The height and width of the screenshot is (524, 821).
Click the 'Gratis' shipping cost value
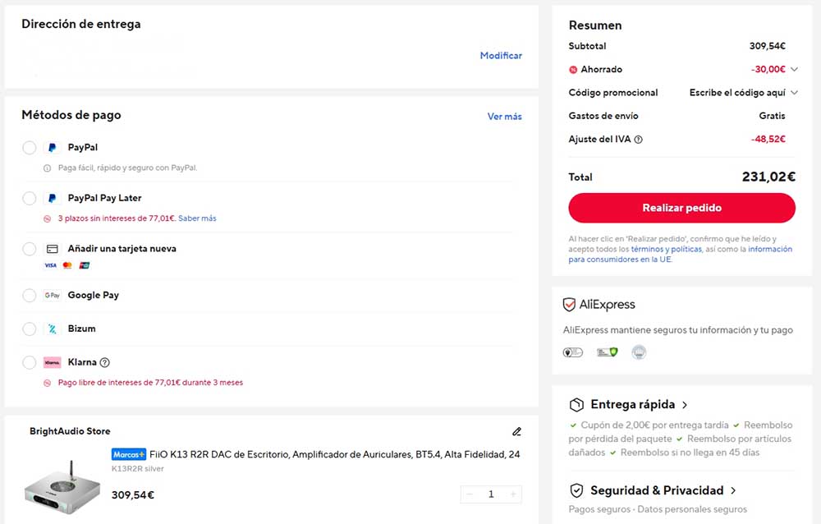pyautogui.click(x=773, y=116)
